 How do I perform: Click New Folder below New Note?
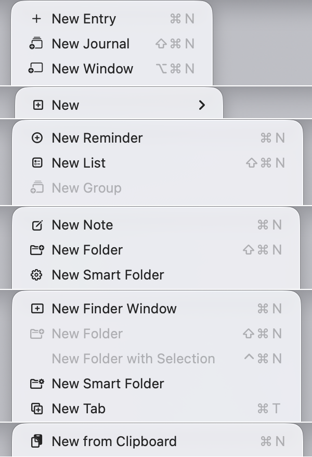point(87,250)
